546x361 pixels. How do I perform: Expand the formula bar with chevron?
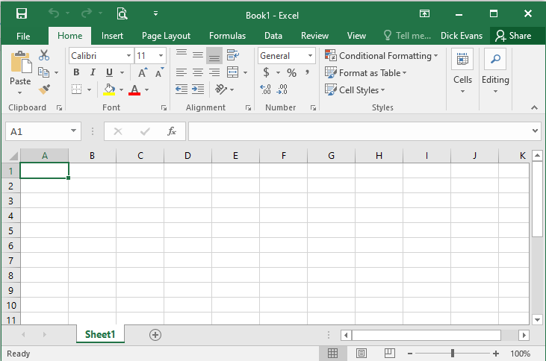[x=536, y=131]
